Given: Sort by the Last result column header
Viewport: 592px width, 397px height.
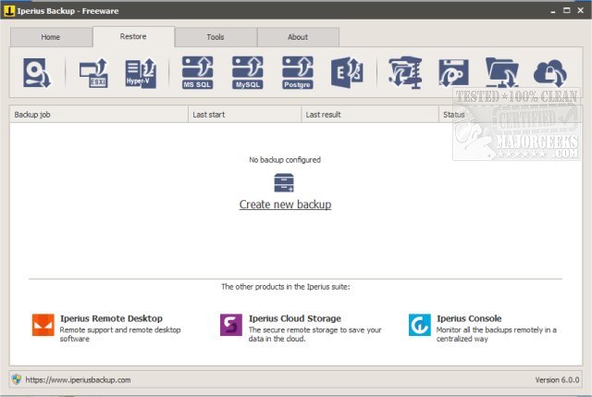Looking at the screenshot, I should pyautogui.click(x=370, y=115).
